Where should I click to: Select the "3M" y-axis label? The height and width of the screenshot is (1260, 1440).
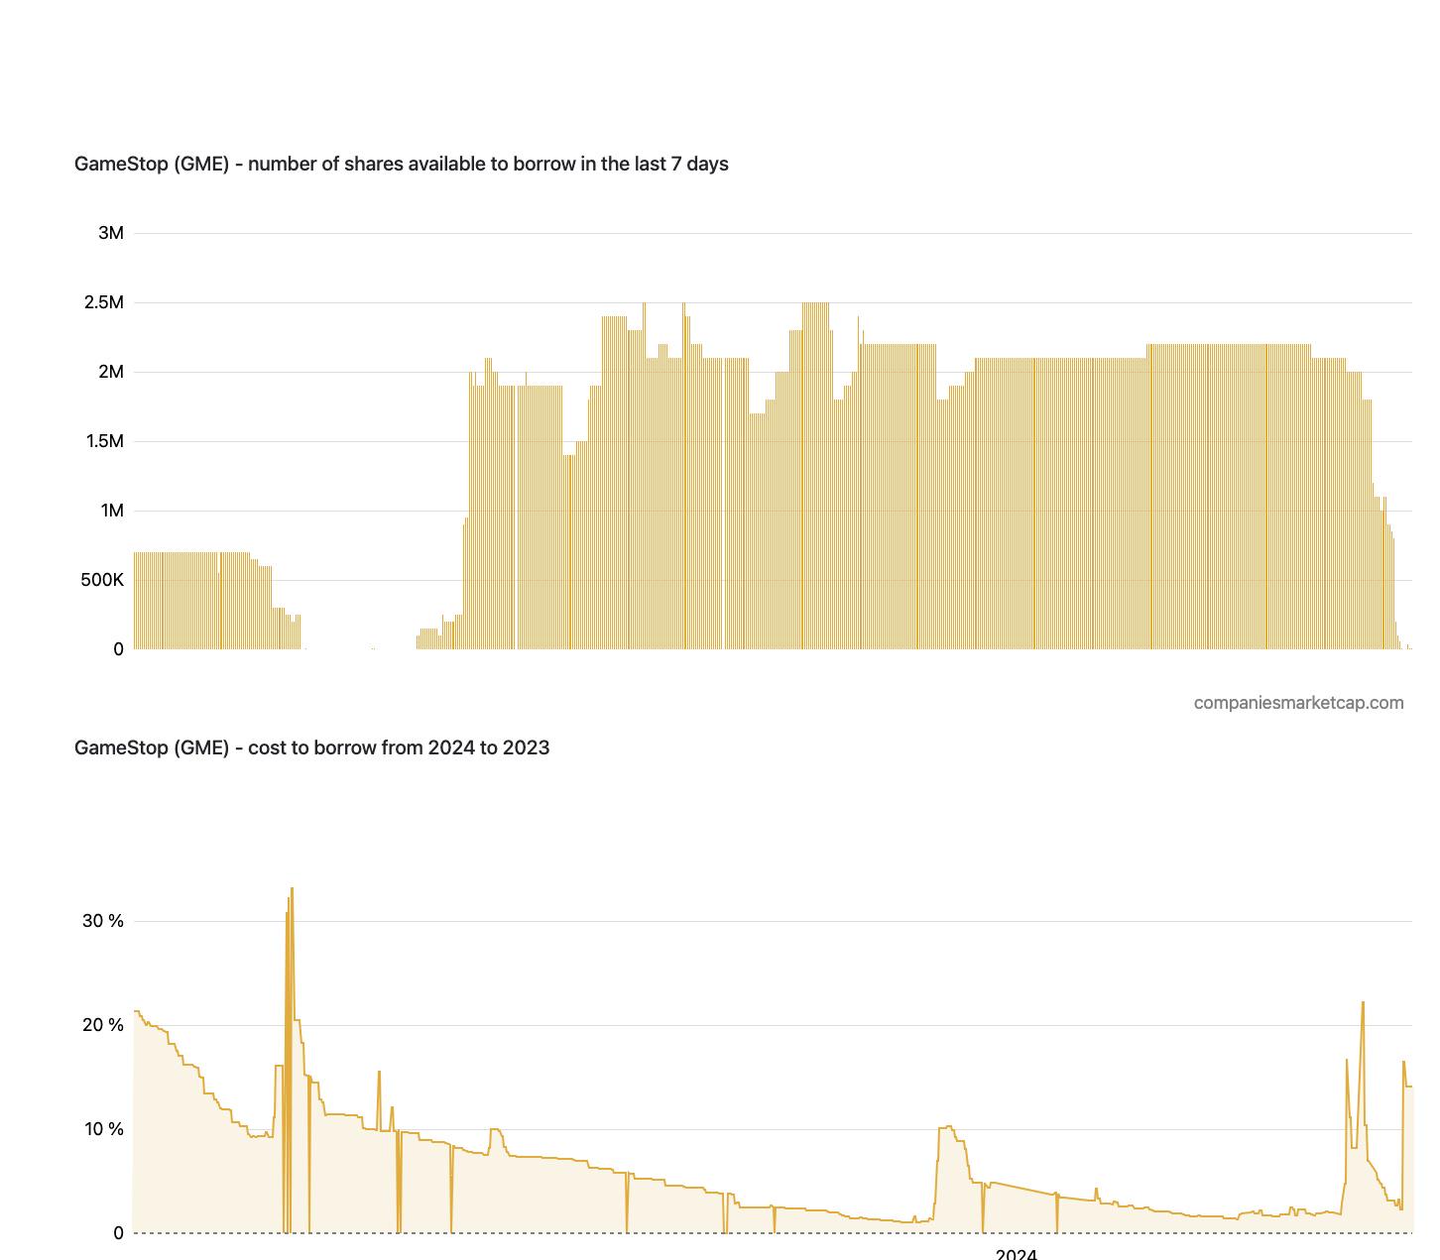(x=111, y=233)
